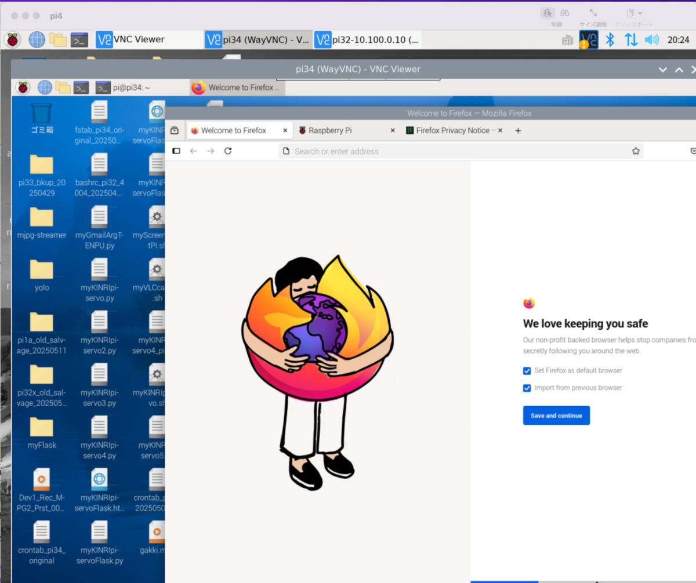Click Save and continue button
This screenshot has width=696, height=583.
coord(556,416)
